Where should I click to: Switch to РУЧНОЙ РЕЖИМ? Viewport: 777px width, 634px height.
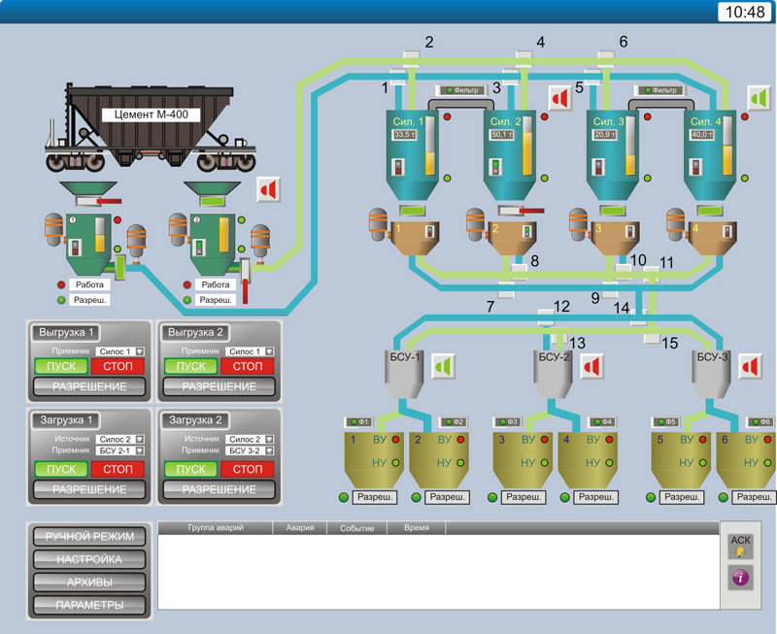coord(89,536)
